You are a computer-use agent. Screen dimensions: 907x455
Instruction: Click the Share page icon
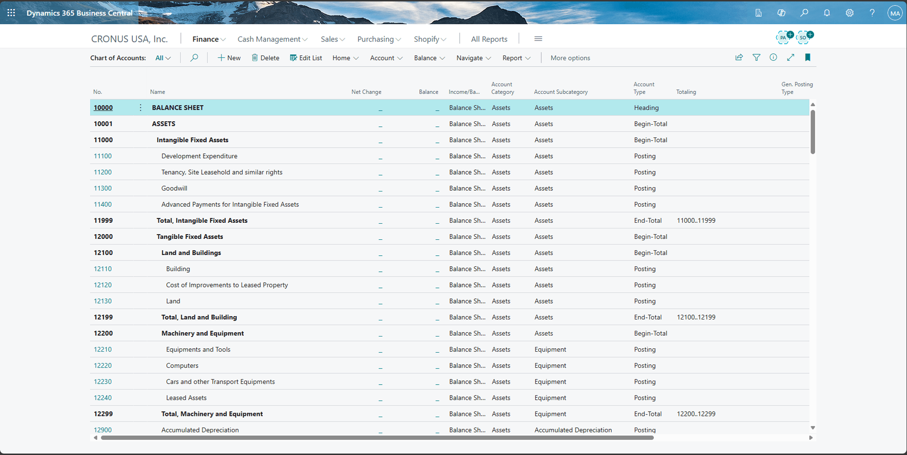tap(739, 57)
